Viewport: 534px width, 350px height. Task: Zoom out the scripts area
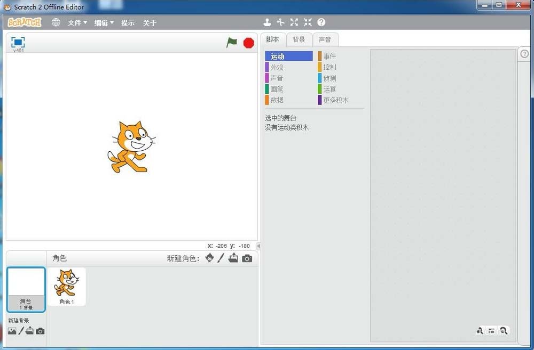coord(480,331)
